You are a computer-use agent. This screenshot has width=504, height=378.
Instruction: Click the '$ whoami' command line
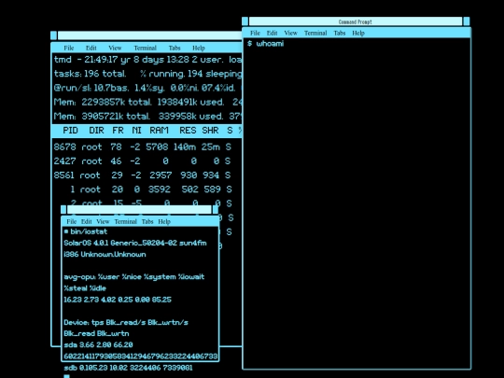tap(265, 43)
